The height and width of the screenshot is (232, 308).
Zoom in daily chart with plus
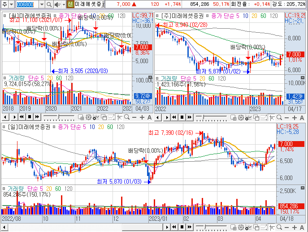click(x=295, y=227)
